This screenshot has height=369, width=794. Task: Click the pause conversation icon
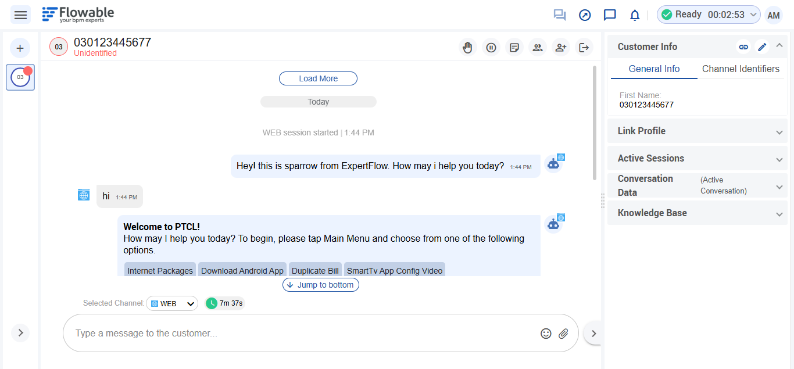[x=491, y=48]
